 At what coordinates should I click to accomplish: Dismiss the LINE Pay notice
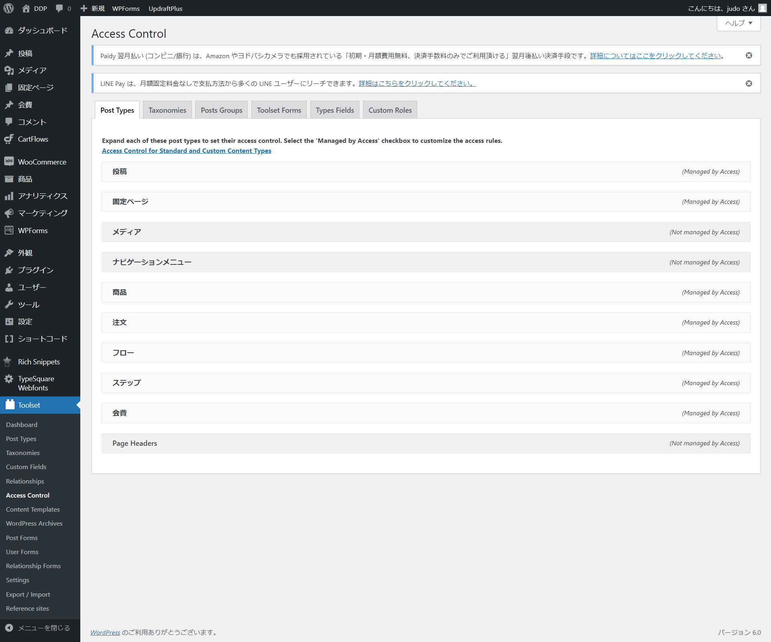click(749, 83)
